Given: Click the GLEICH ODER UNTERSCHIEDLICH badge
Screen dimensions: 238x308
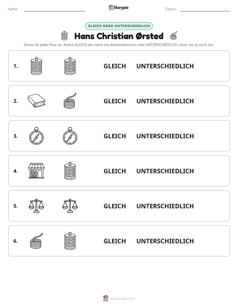Looking at the screenshot, I should click(x=119, y=26).
